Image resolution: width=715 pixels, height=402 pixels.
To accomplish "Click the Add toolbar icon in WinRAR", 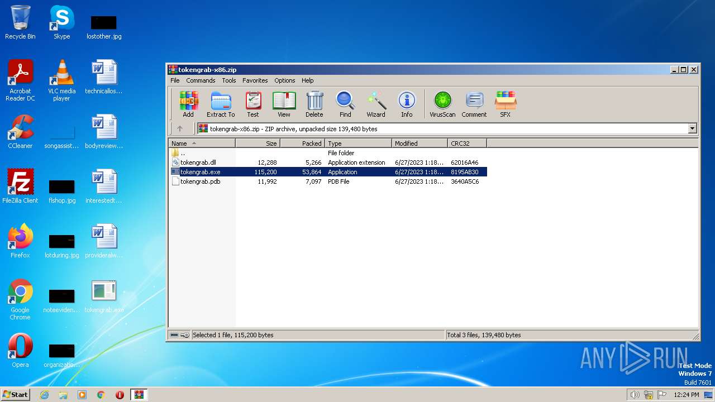I will coord(188,104).
